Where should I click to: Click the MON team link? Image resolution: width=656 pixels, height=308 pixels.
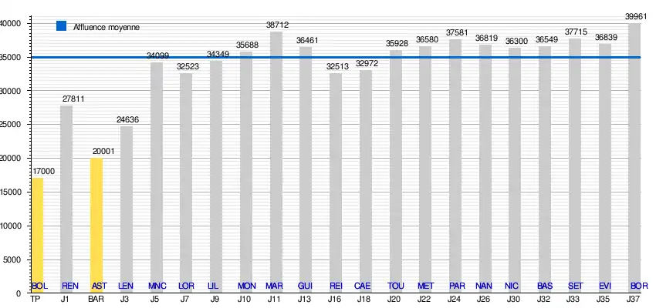247,286
